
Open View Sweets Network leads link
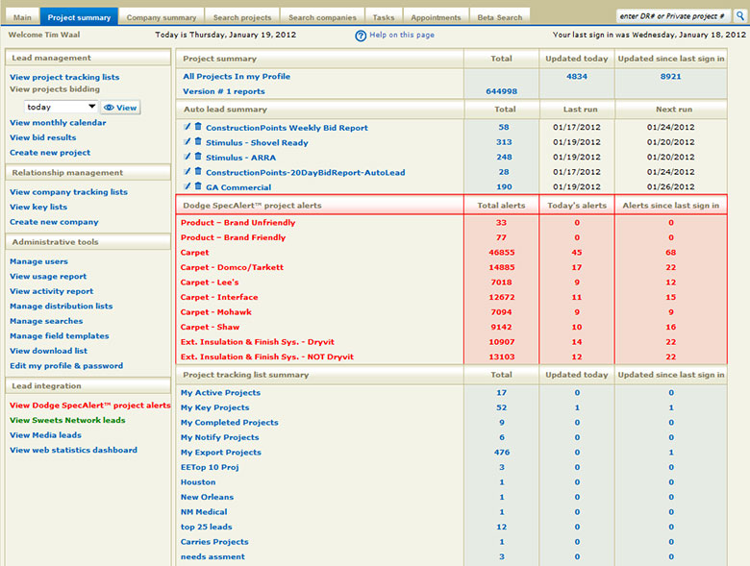(x=67, y=420)
